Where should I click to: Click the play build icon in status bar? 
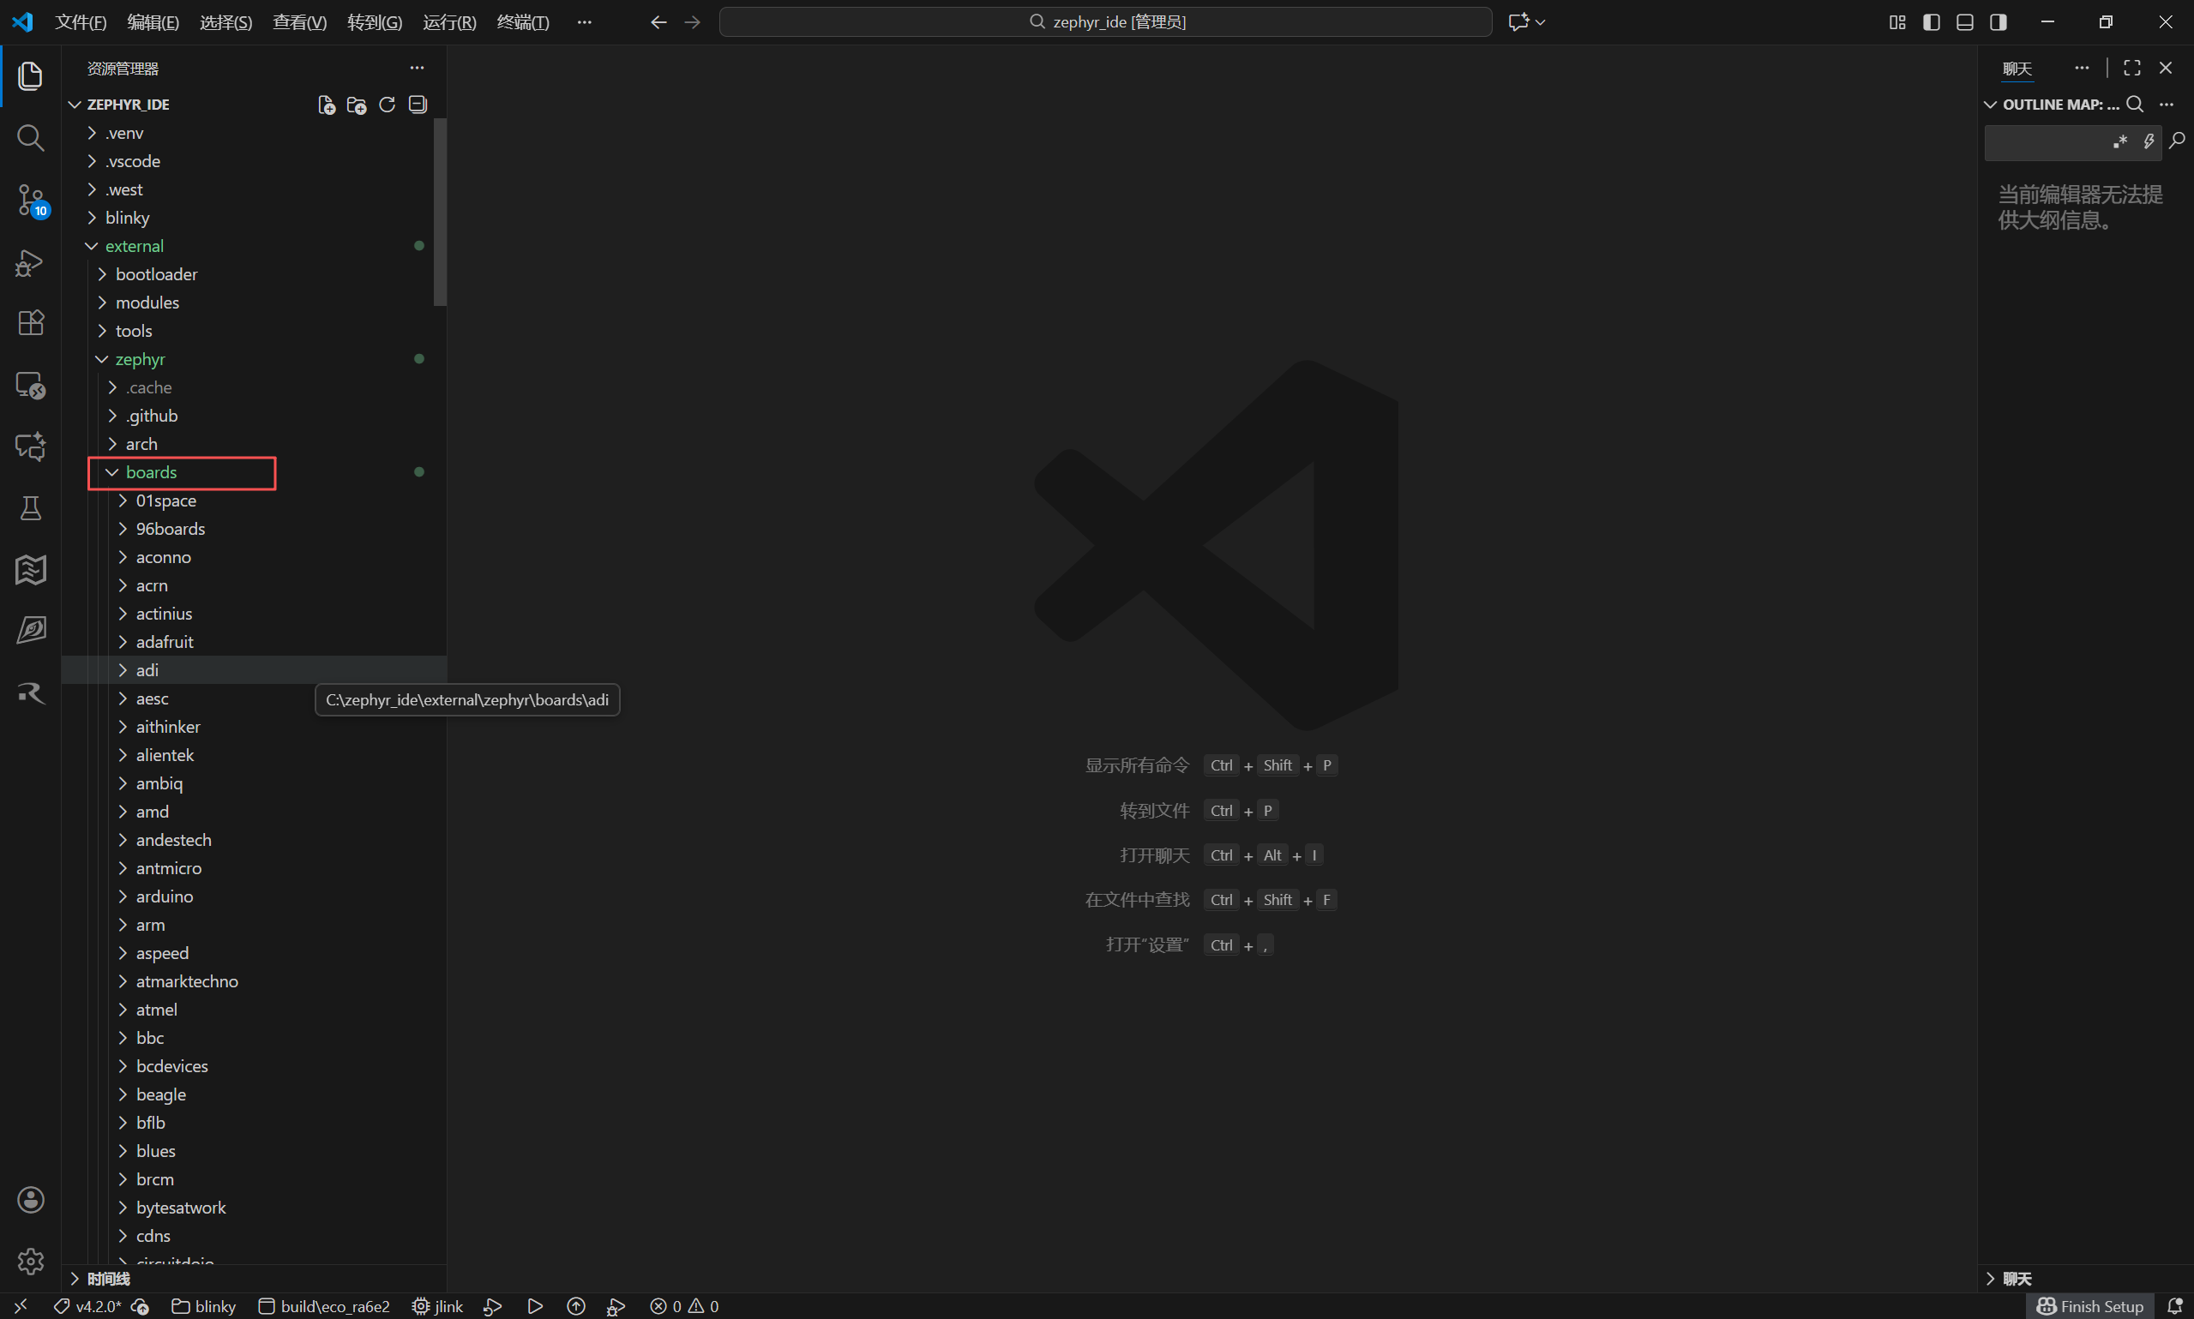click(534, 1305)
